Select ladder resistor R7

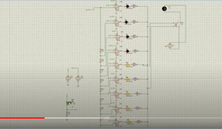(x=101, y=90)
